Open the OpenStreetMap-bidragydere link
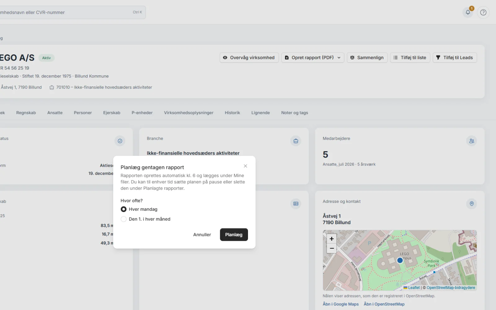The image size is (496, 310). tap(451, 288)
